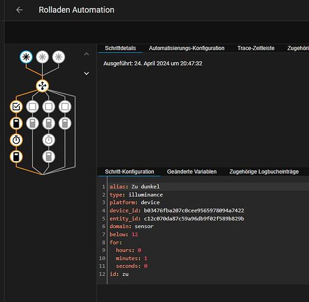
Task: Select the grey device action node above the grey timer
Action: pos(48,123)
